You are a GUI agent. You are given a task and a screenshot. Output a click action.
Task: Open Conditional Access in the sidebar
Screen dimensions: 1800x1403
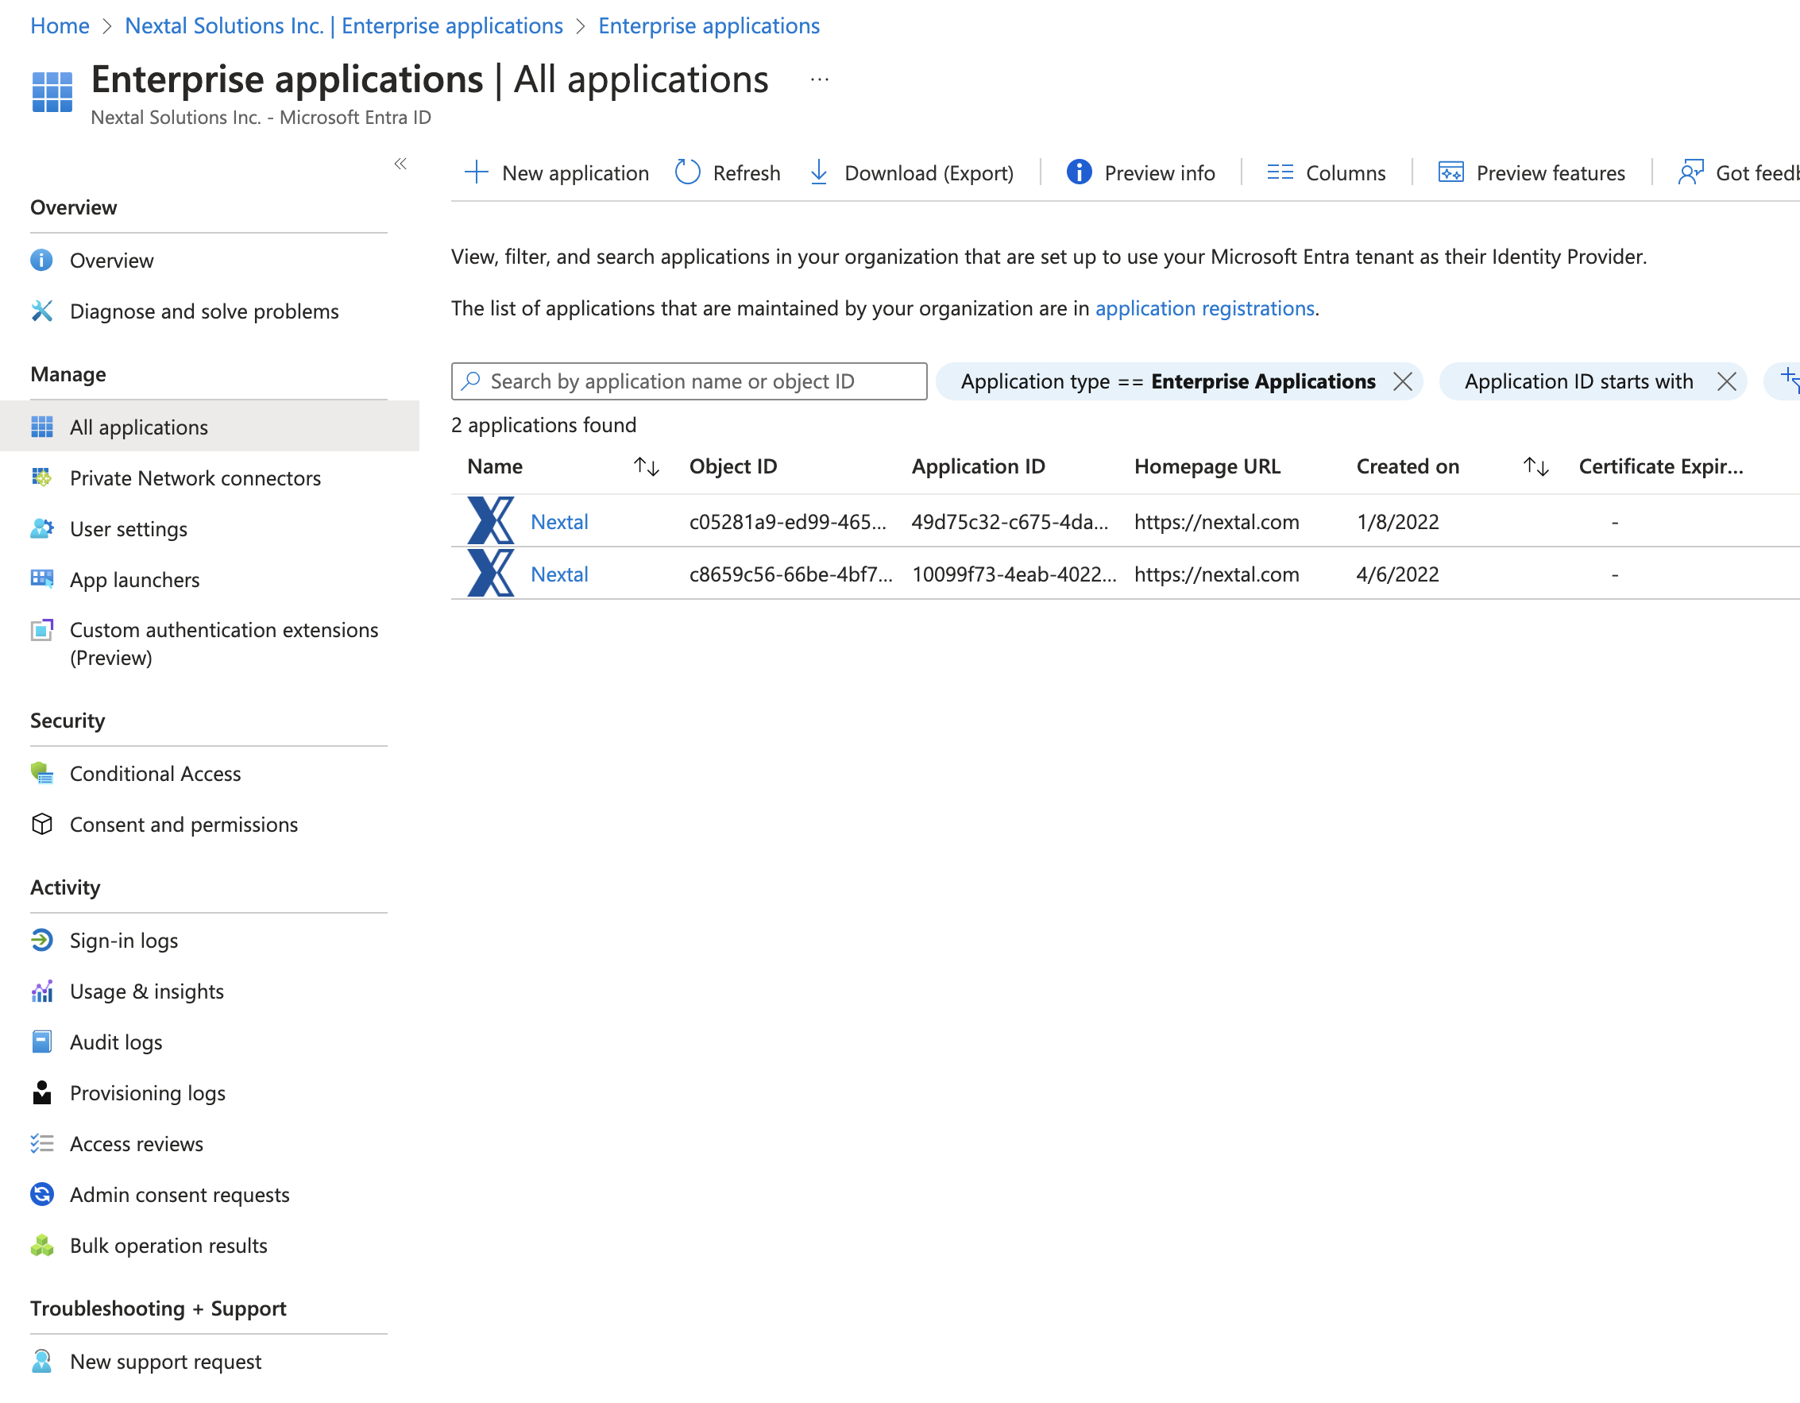155,774
